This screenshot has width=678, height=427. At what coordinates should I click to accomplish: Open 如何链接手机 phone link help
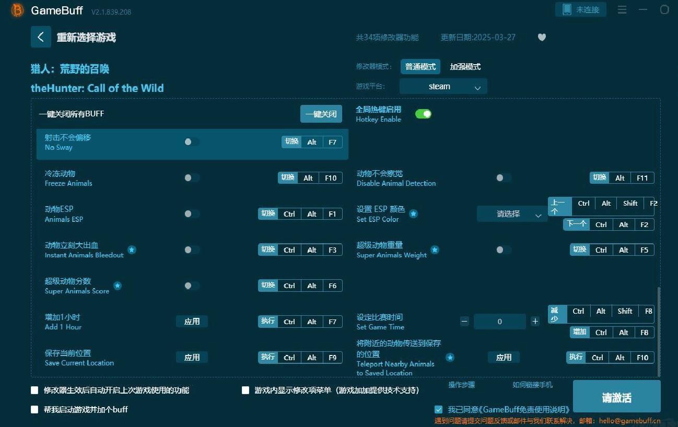pos(532,385)
